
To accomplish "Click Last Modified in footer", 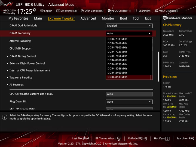I will pos(81,139).
